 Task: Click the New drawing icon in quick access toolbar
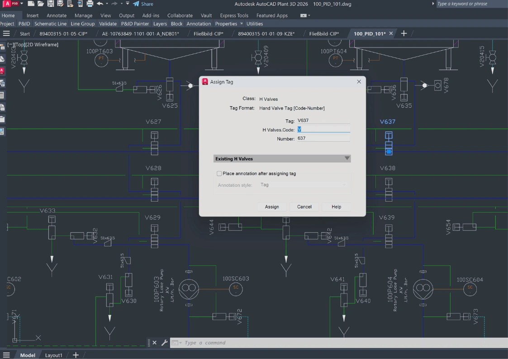click(31, 4)
